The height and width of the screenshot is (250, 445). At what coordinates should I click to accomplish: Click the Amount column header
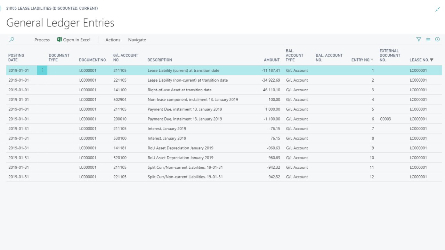click(x=272, y=60)
